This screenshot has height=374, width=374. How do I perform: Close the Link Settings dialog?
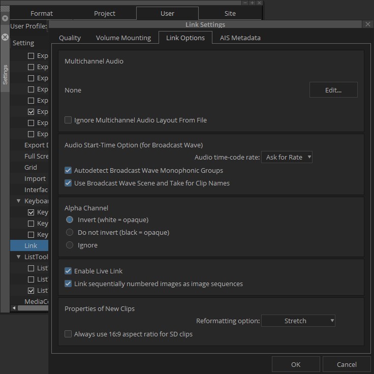coord(368,24)
